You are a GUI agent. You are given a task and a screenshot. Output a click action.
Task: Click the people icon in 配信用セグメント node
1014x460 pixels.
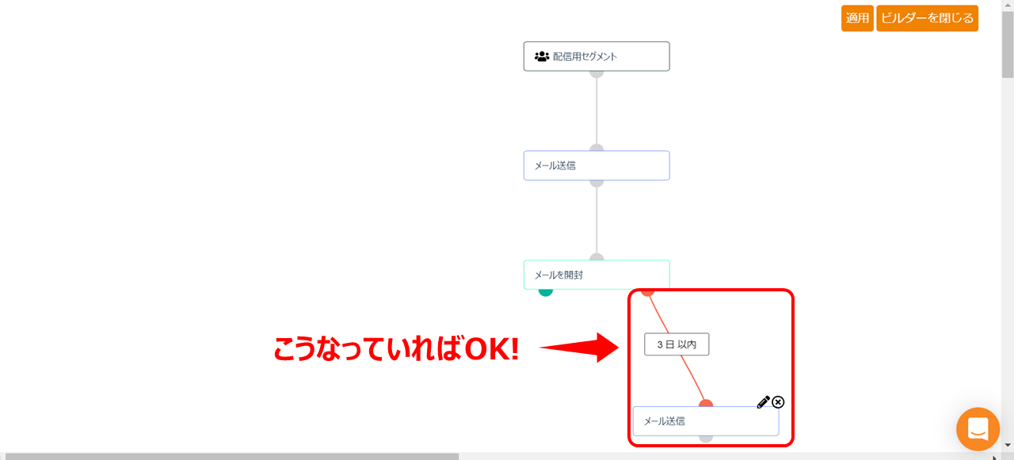(542, 56)
